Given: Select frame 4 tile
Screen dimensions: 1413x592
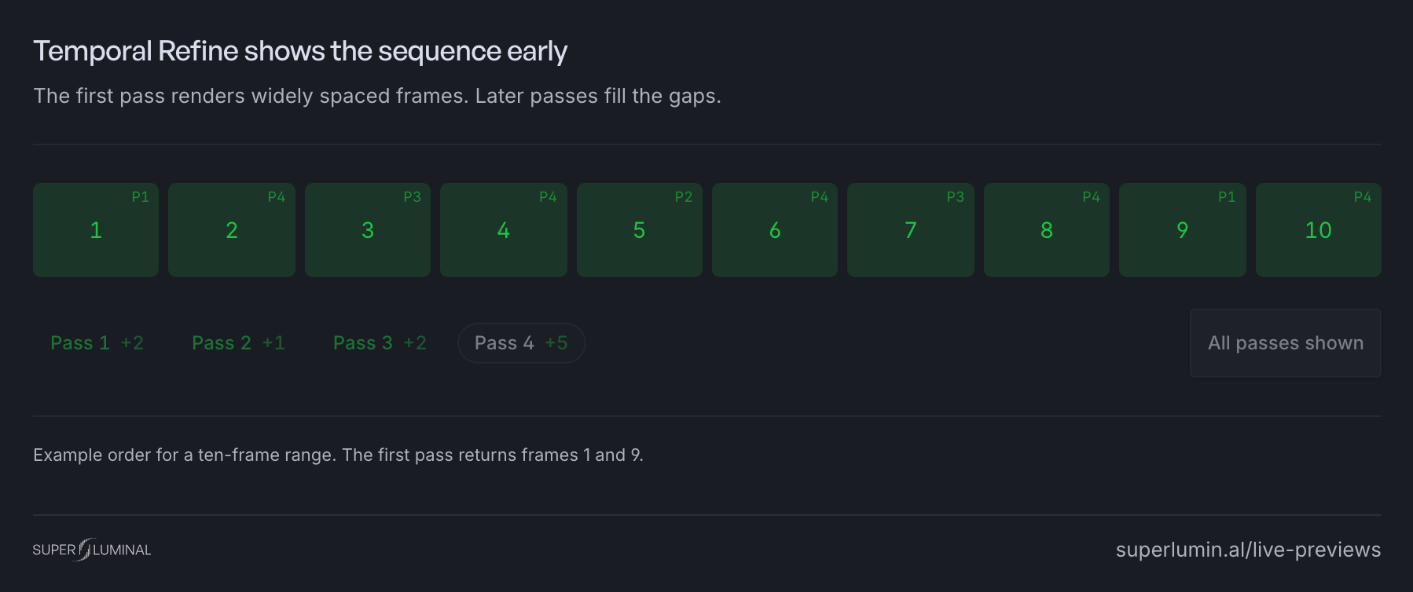Looking at the screenshot, I should [x=504, y=230].
